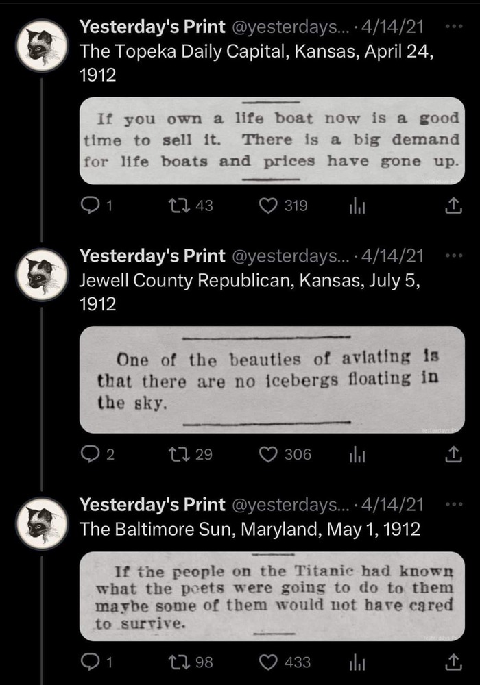Open more options on the Jewell County tweet
Screen dimensions: 480x685
click(453, 256)
